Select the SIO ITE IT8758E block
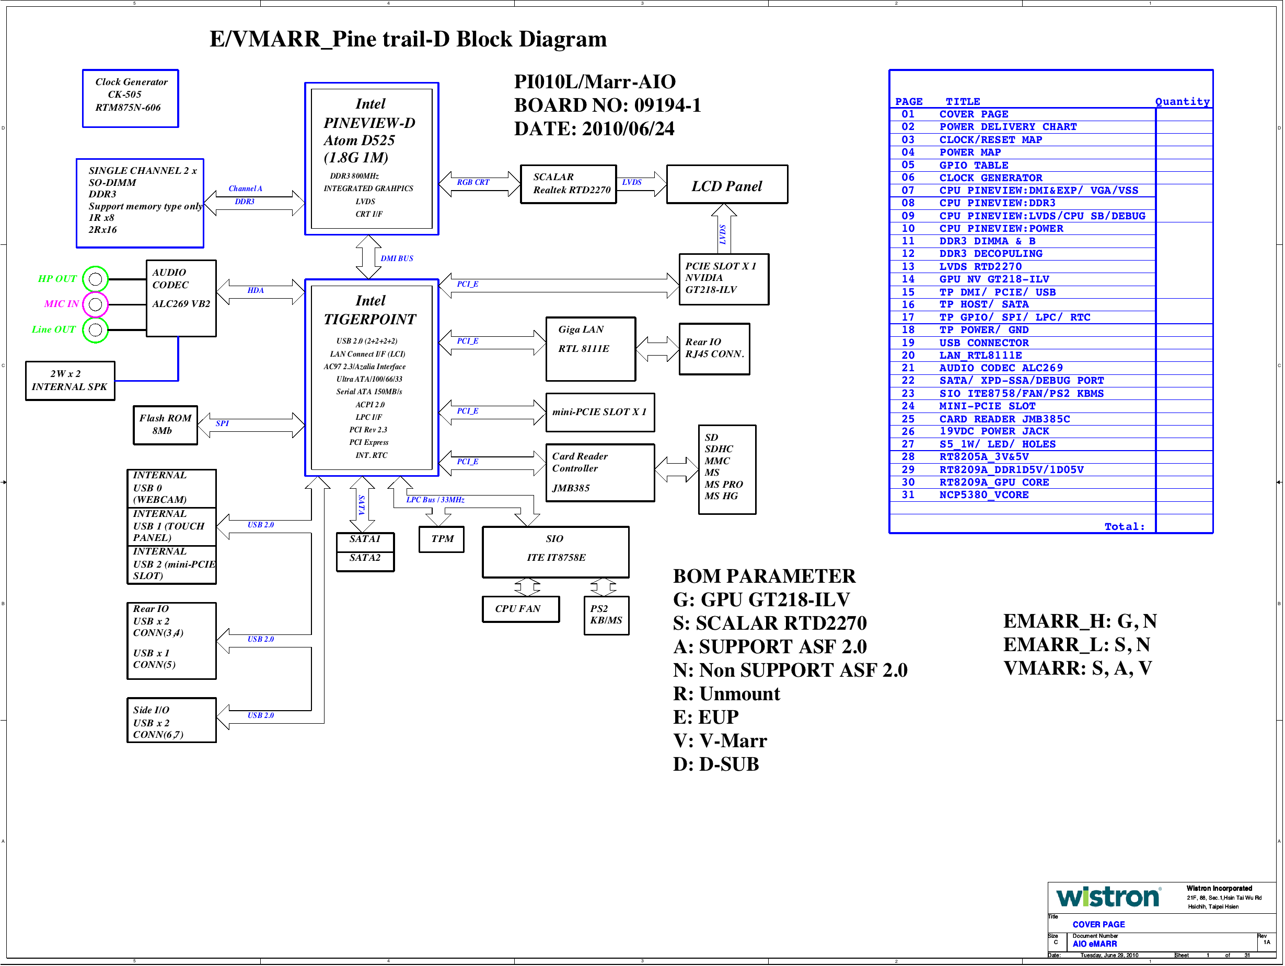This screenshot has width=1285, height=966. (556, 552)
